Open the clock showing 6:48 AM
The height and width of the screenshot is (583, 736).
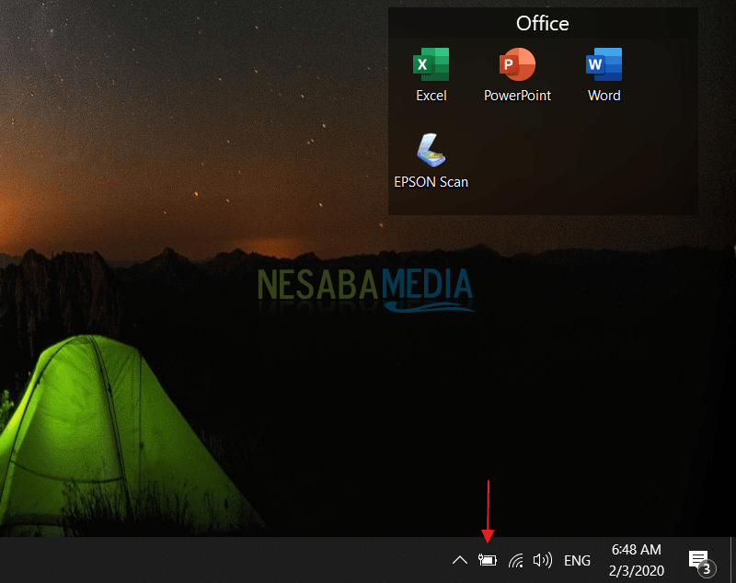637,560
